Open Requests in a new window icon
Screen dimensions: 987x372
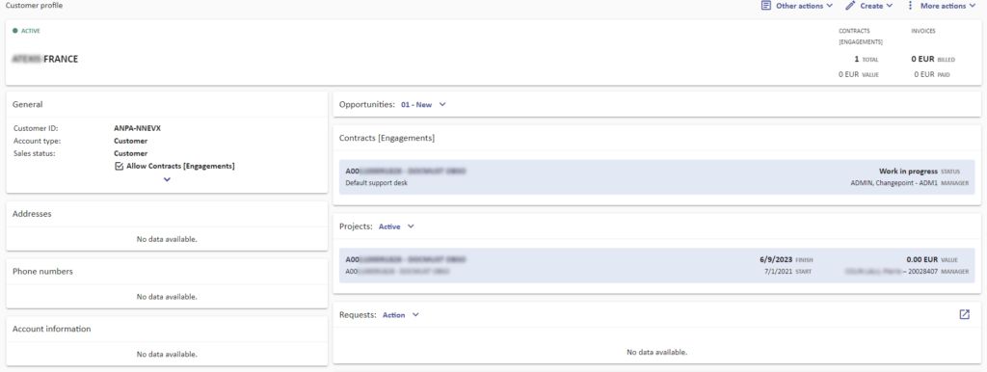coord(964,314)
